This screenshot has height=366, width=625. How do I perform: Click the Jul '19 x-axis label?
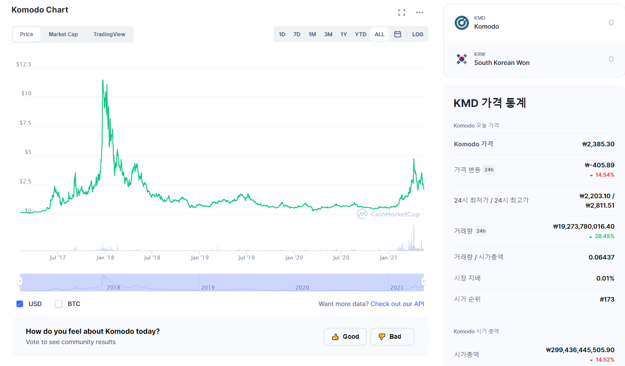(246, 257)
